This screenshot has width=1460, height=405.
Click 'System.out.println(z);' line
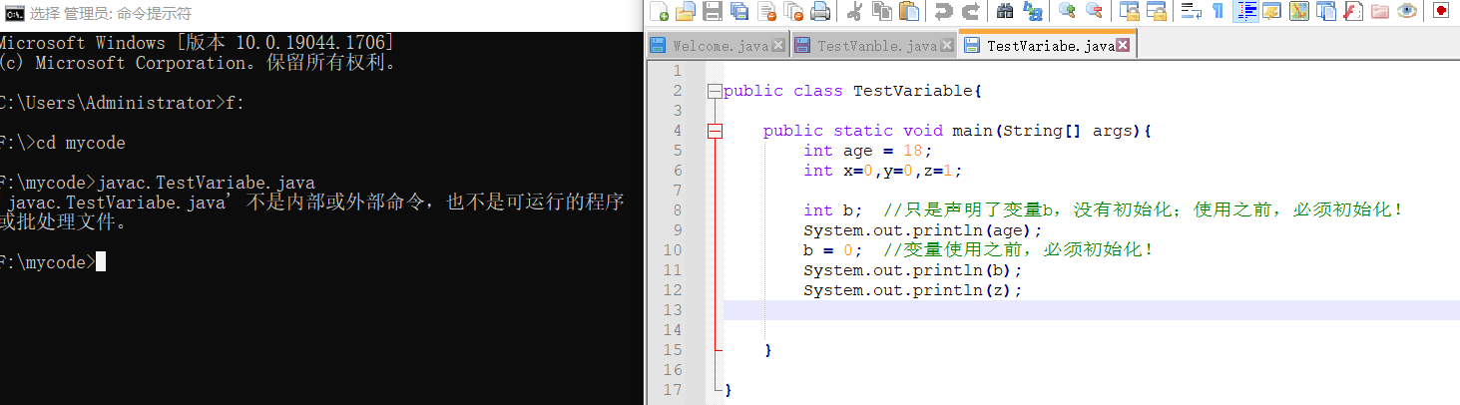coord(913,290)
